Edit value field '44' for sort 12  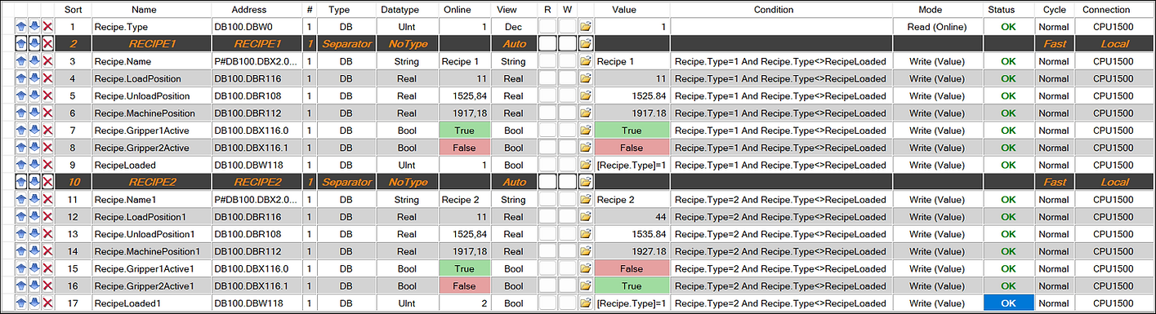631,216
